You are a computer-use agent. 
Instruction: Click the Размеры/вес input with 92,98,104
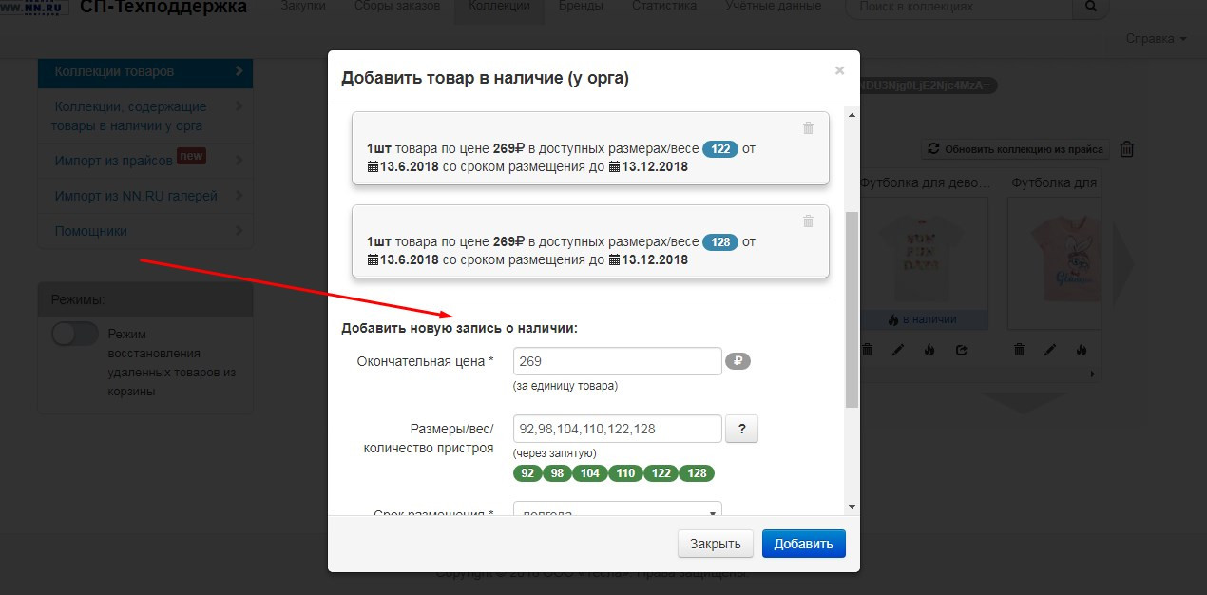pyautogui.click(x=618, y=429)
